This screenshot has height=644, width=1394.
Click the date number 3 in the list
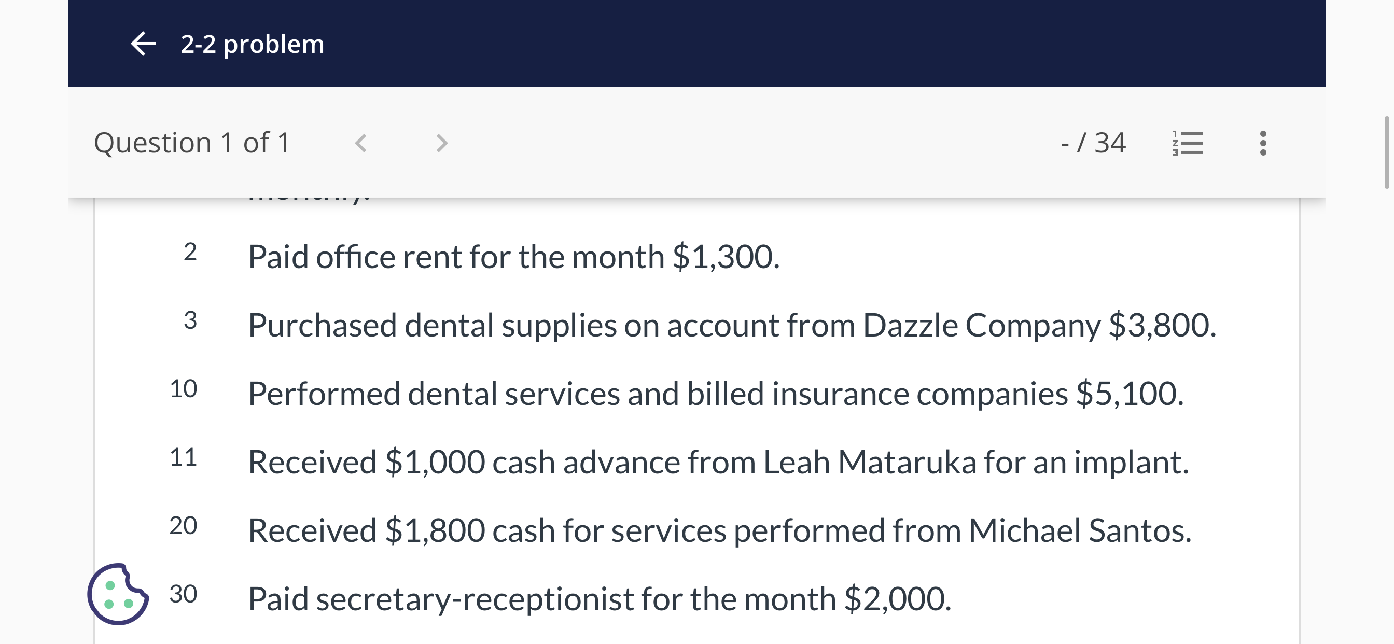tap(190, 320)
